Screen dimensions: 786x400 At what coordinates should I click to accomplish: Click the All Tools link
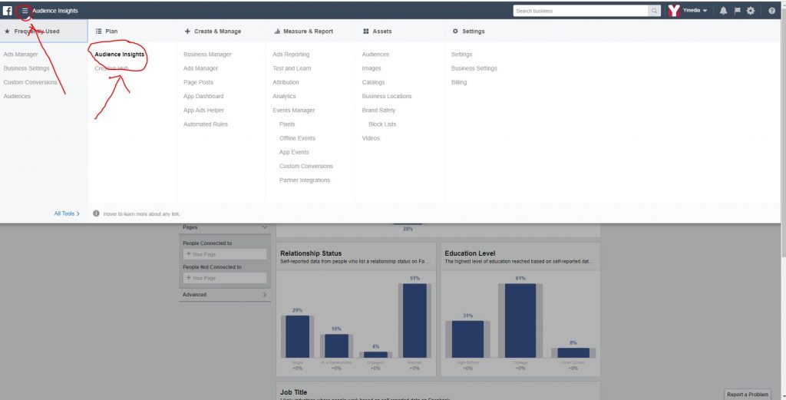(67, 213)
